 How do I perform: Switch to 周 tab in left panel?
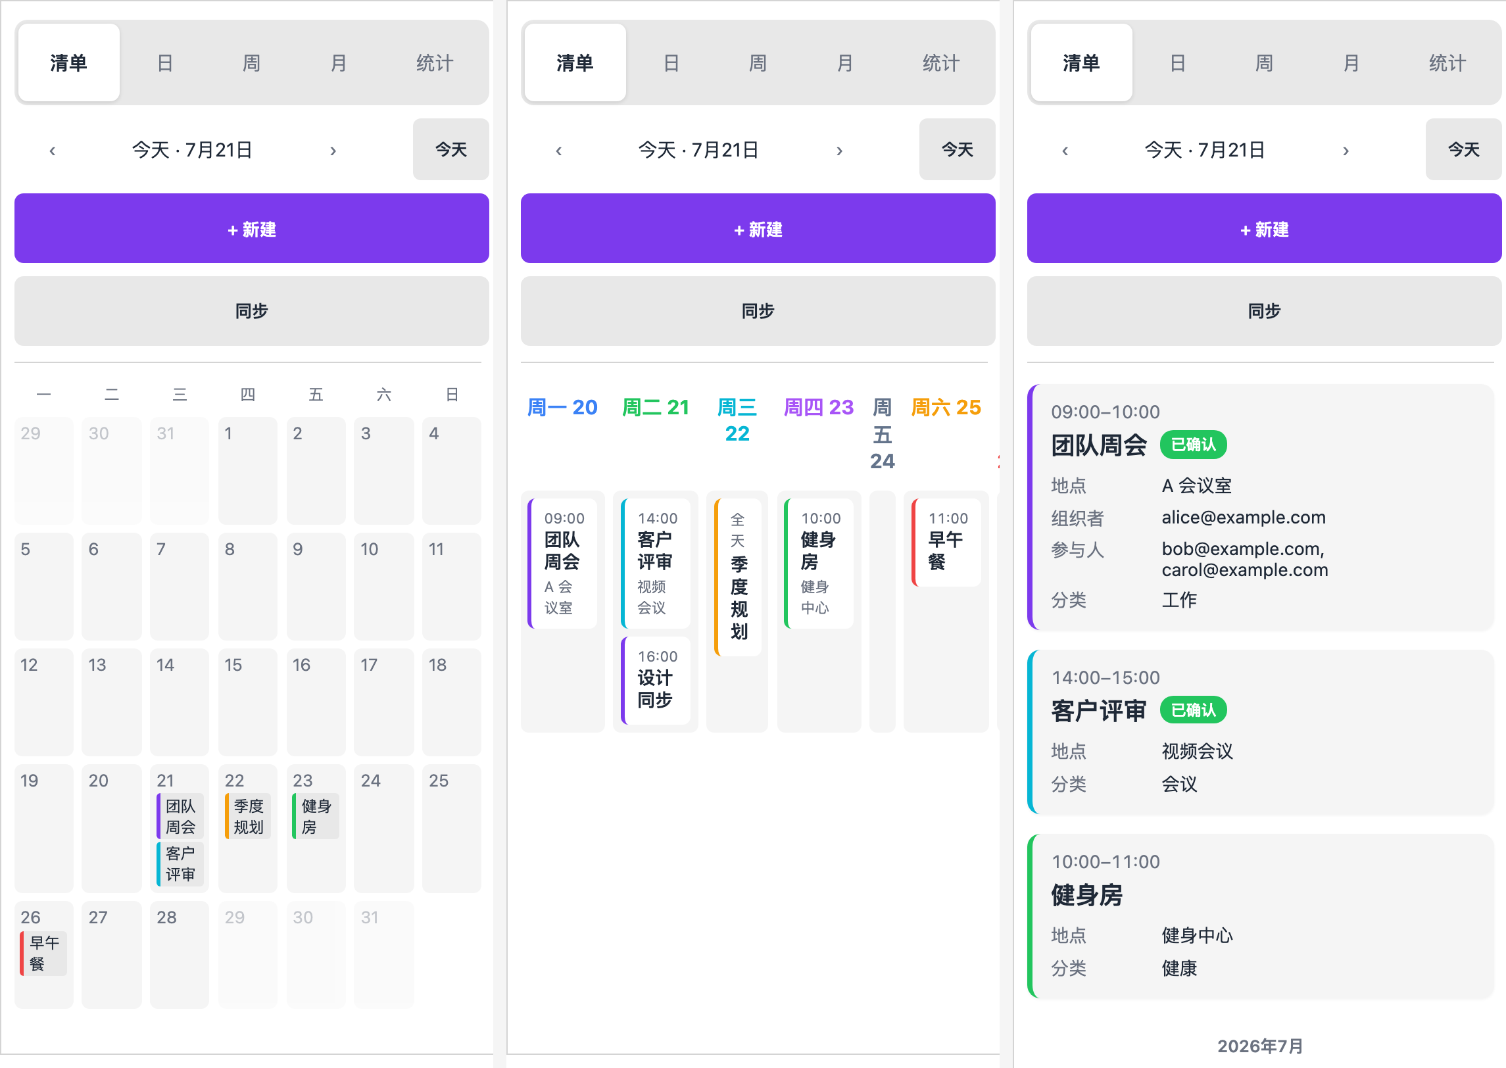coord(251,63)
